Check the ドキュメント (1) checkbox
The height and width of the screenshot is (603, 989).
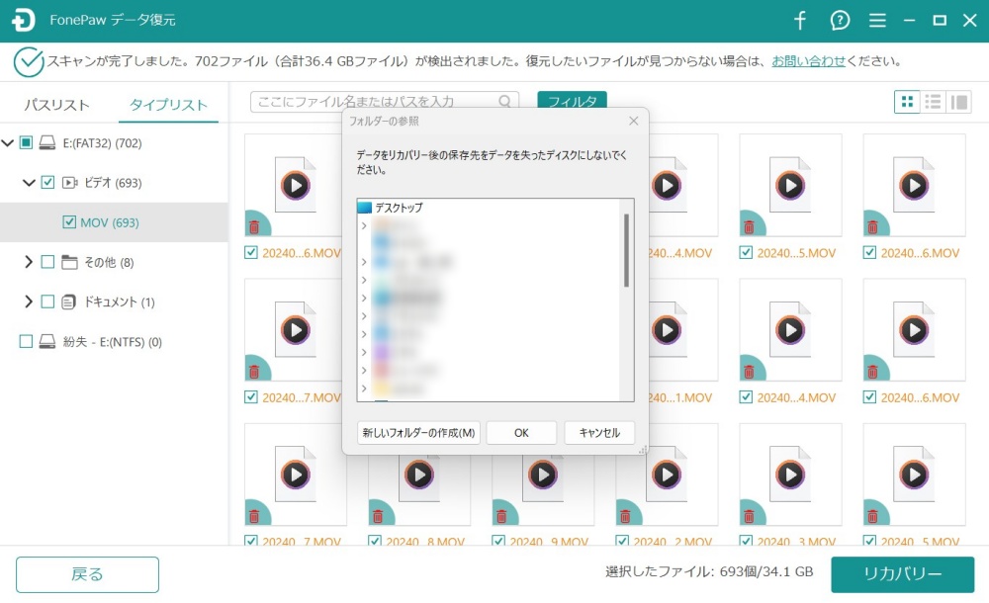coord(47,301)
